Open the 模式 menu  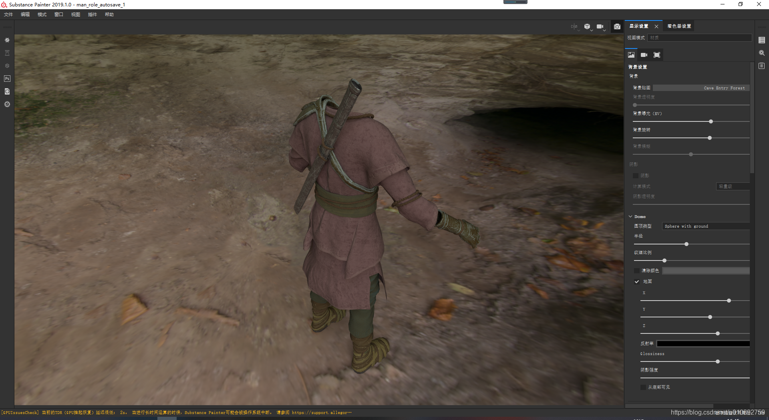click(x=42, y=14)
